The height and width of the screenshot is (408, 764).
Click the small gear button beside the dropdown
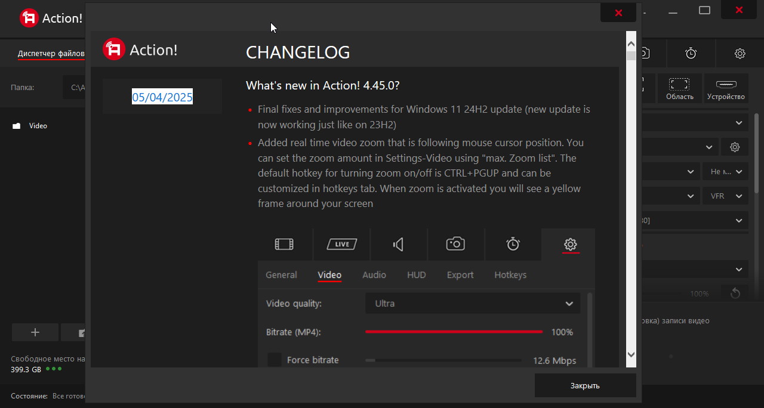click(x=735, y=147)
